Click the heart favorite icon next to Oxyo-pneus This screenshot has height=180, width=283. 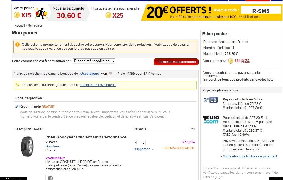point(111,74)
